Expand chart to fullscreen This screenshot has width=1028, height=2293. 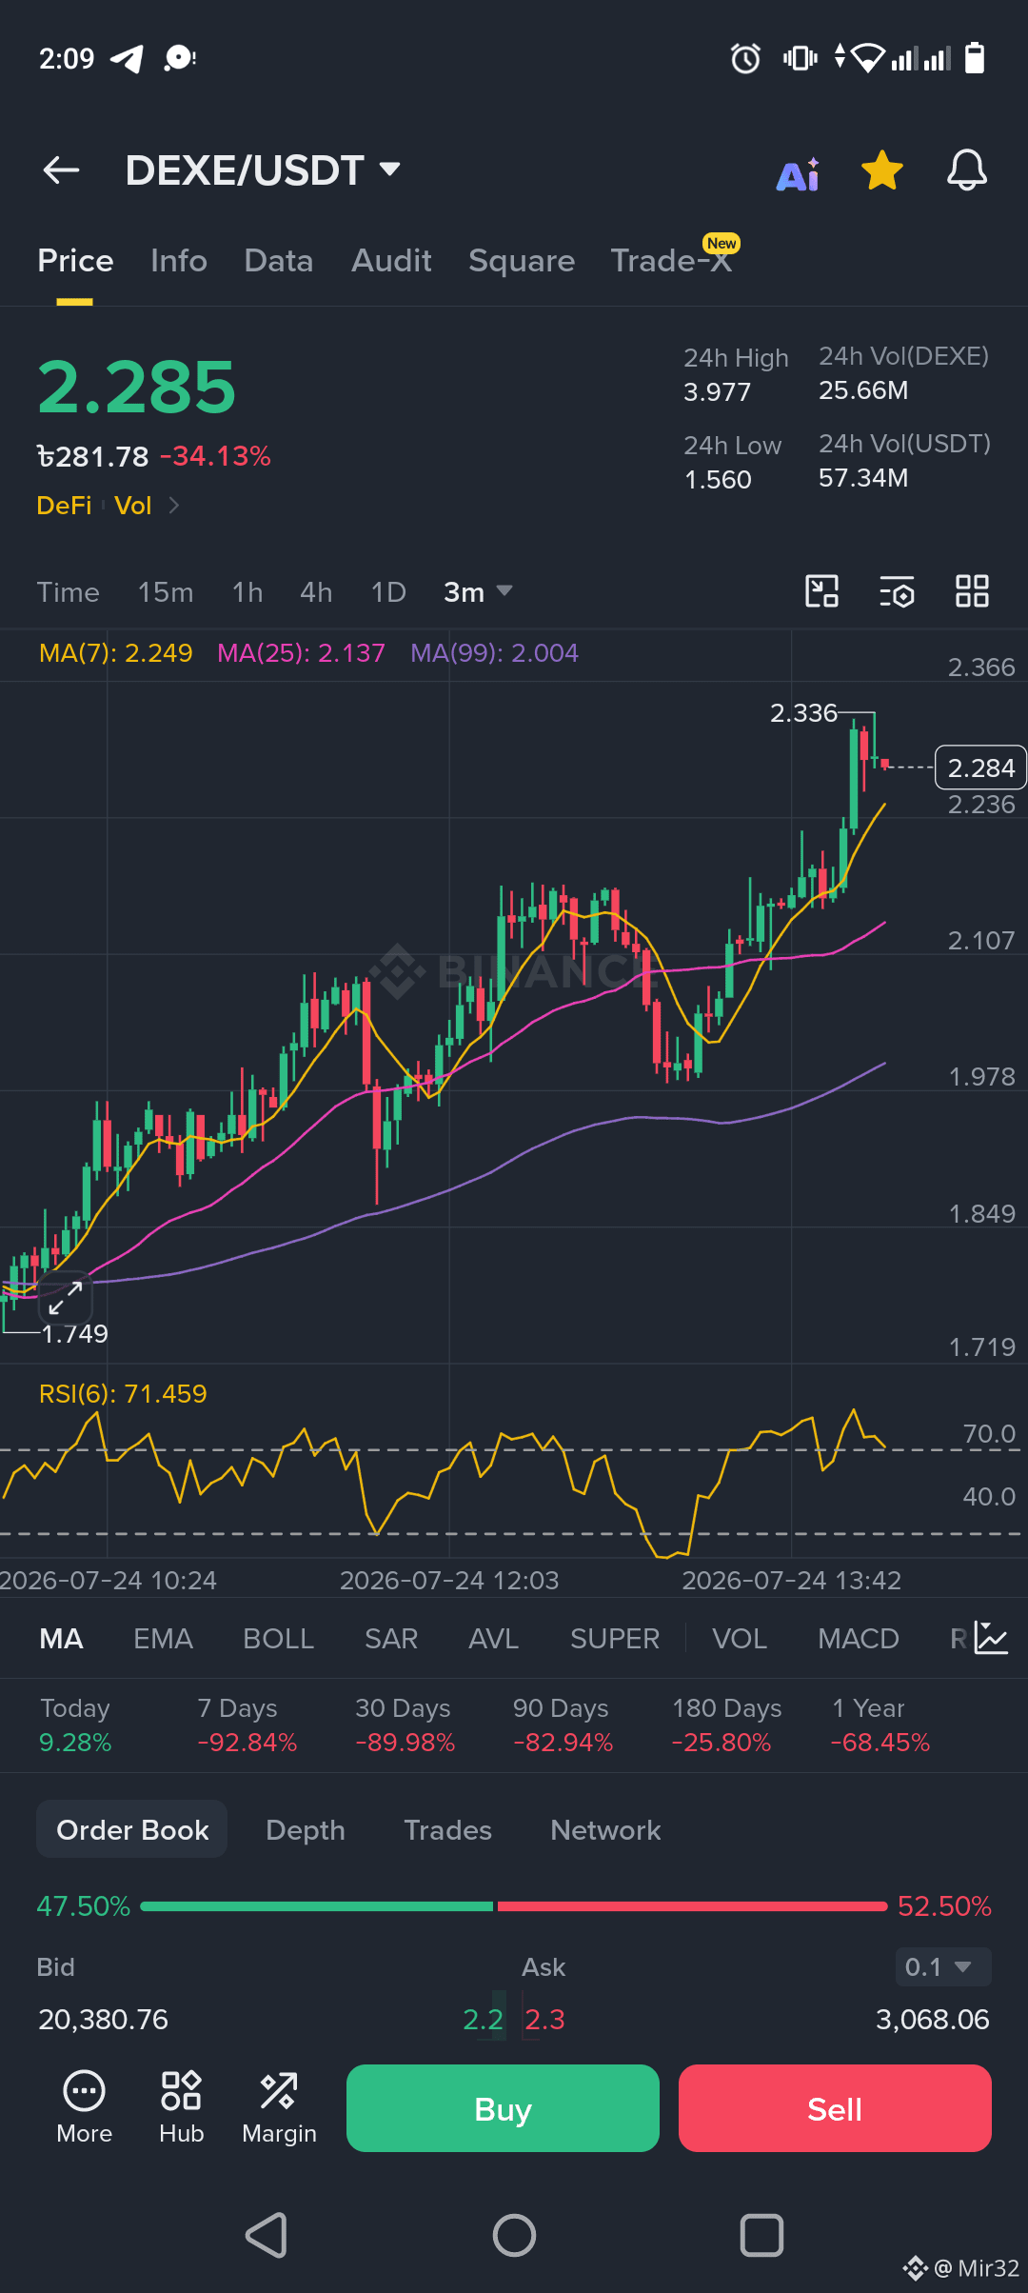click(66, 1297)
